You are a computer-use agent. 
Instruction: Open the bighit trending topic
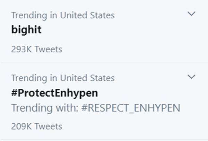point(26,30)
